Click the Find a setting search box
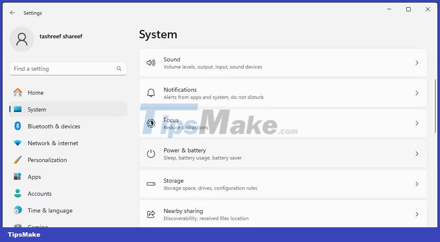Viewport: 440px width, 242px height. point(68,69)
